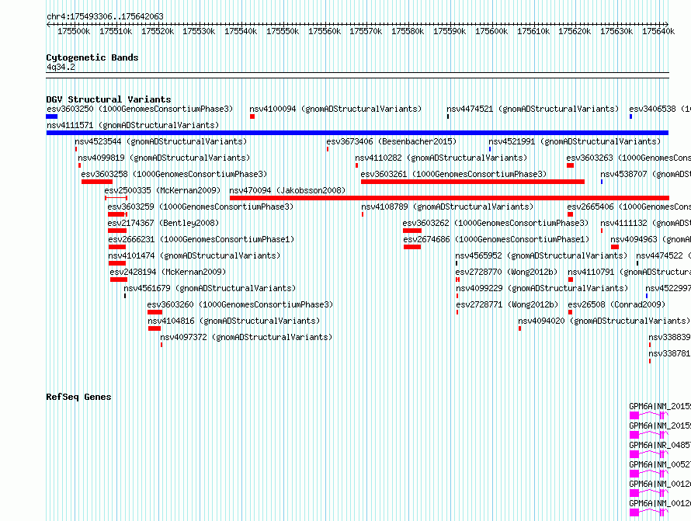Select the esv3603262 variant label
Viewport: 691px width, 521px height.
pos(495,223)
